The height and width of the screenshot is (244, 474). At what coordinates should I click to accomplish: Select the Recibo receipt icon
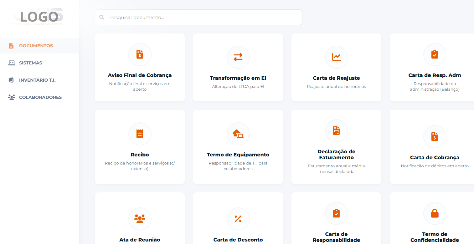140,134
